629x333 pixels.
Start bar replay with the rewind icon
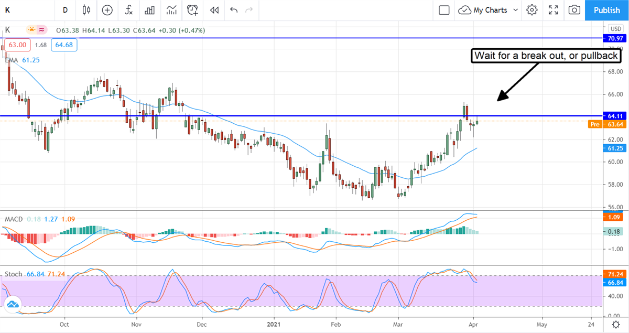tap(214, 10)
